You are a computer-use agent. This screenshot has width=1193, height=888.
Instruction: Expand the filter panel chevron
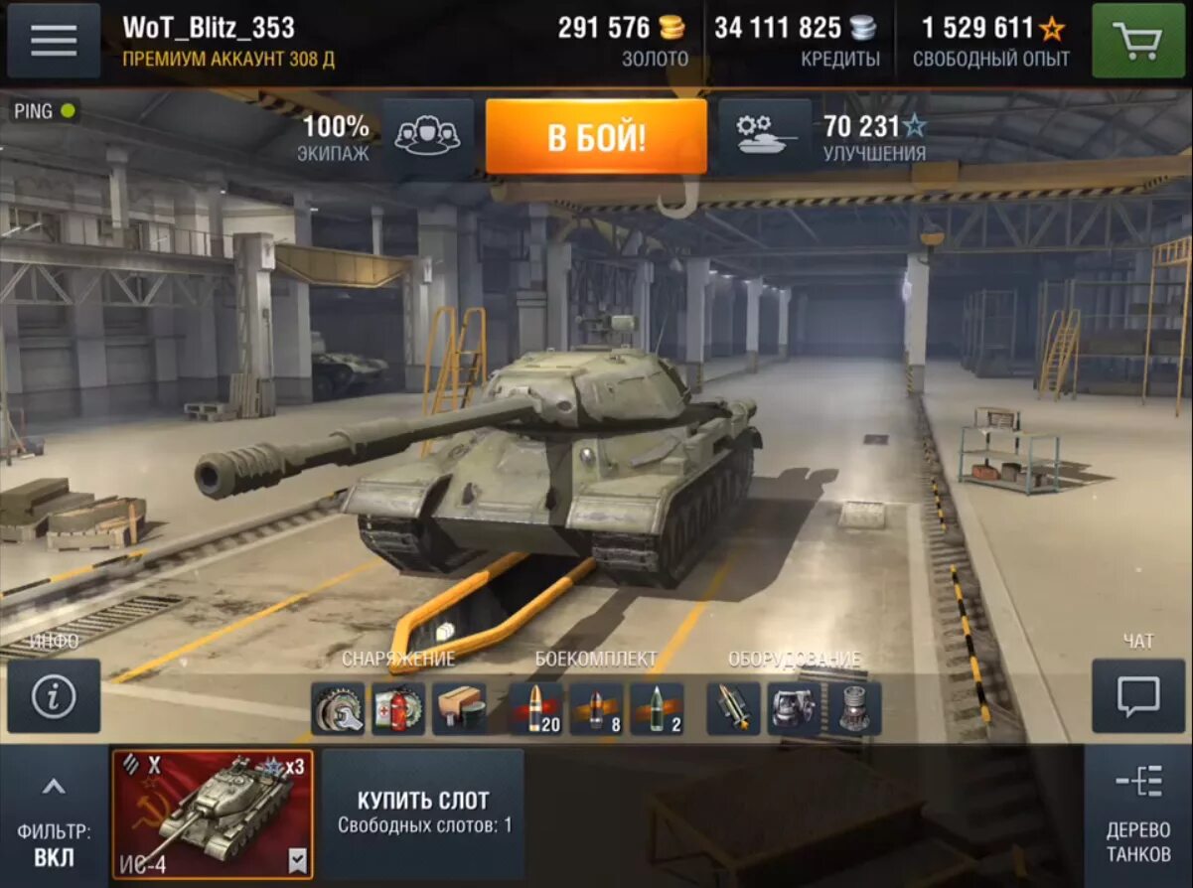pyautogui.click(x=54, y=787)
